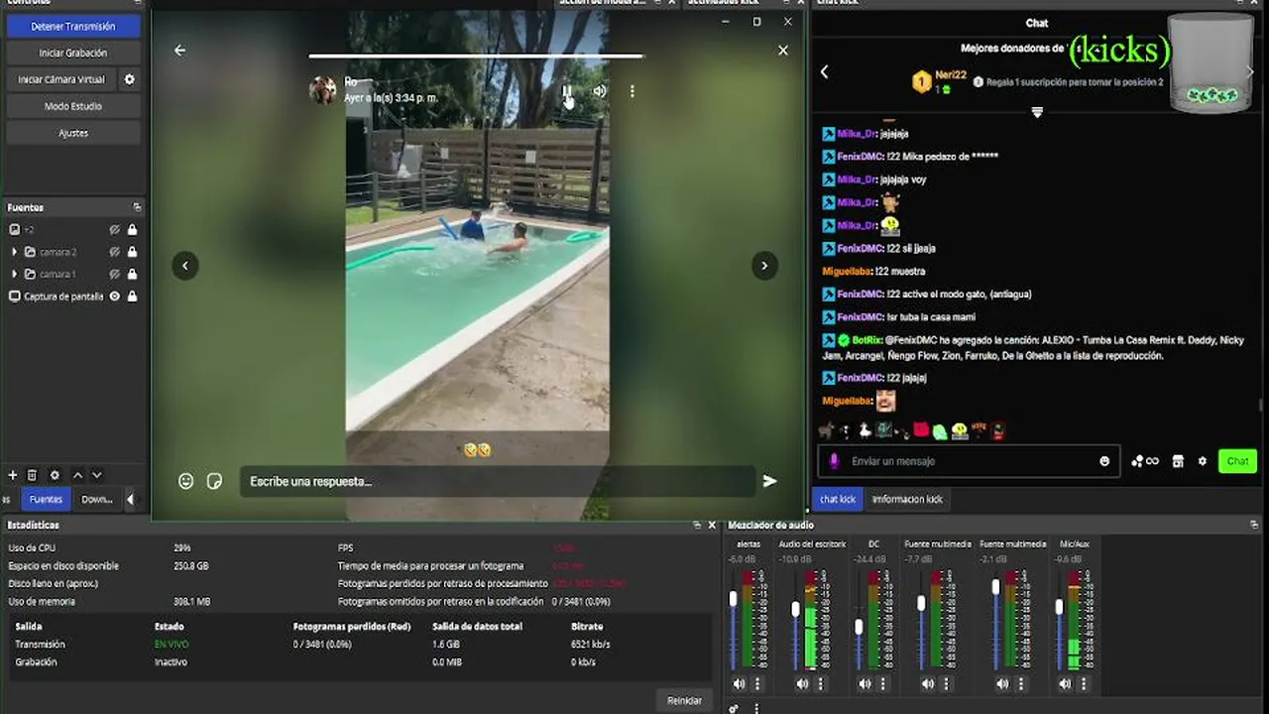Open emoji picker for status reply
Viewport: 1269px width, 714px height.
click(x=185, y=481)
